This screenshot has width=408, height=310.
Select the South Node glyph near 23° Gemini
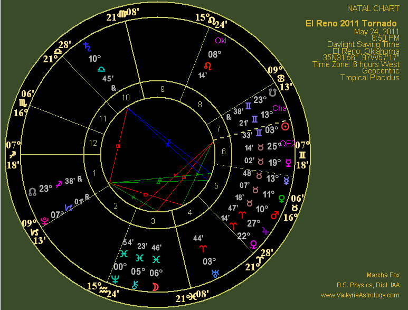[x=272, y=92]
